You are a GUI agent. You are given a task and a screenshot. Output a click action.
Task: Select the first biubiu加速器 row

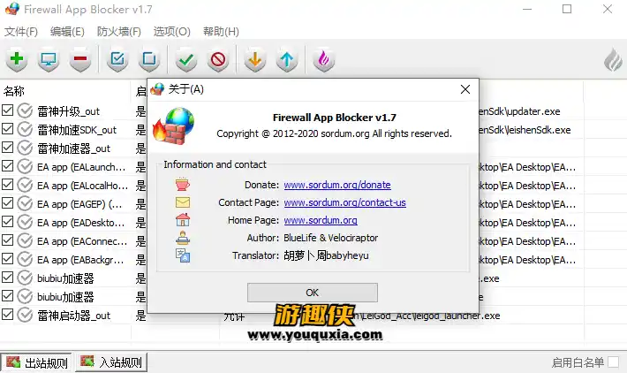pyautogui.click(x=65, y=278)
